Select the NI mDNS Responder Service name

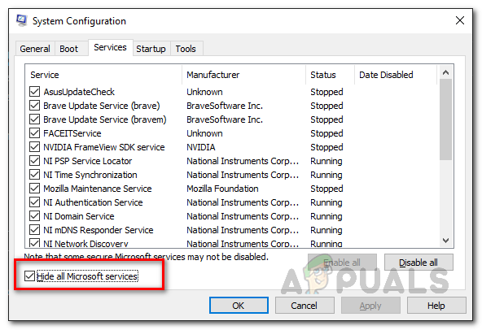click(99, 230)
